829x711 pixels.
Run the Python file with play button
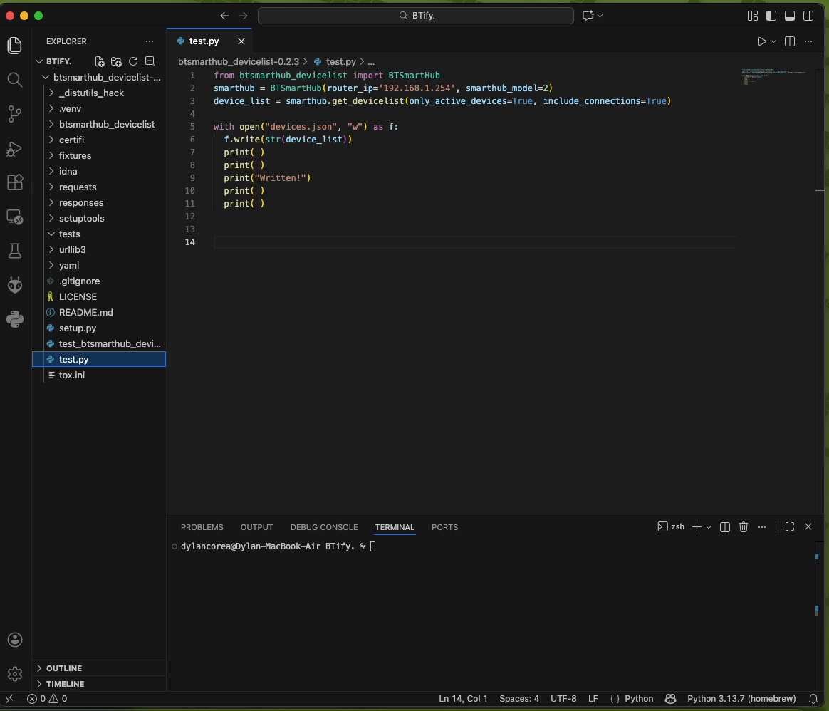coord(761,41)
